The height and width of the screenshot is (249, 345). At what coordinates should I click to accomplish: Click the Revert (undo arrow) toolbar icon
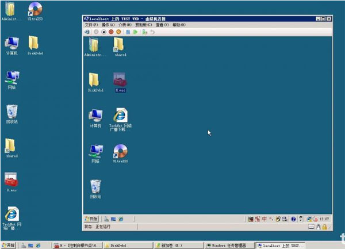tap(152, 32)
